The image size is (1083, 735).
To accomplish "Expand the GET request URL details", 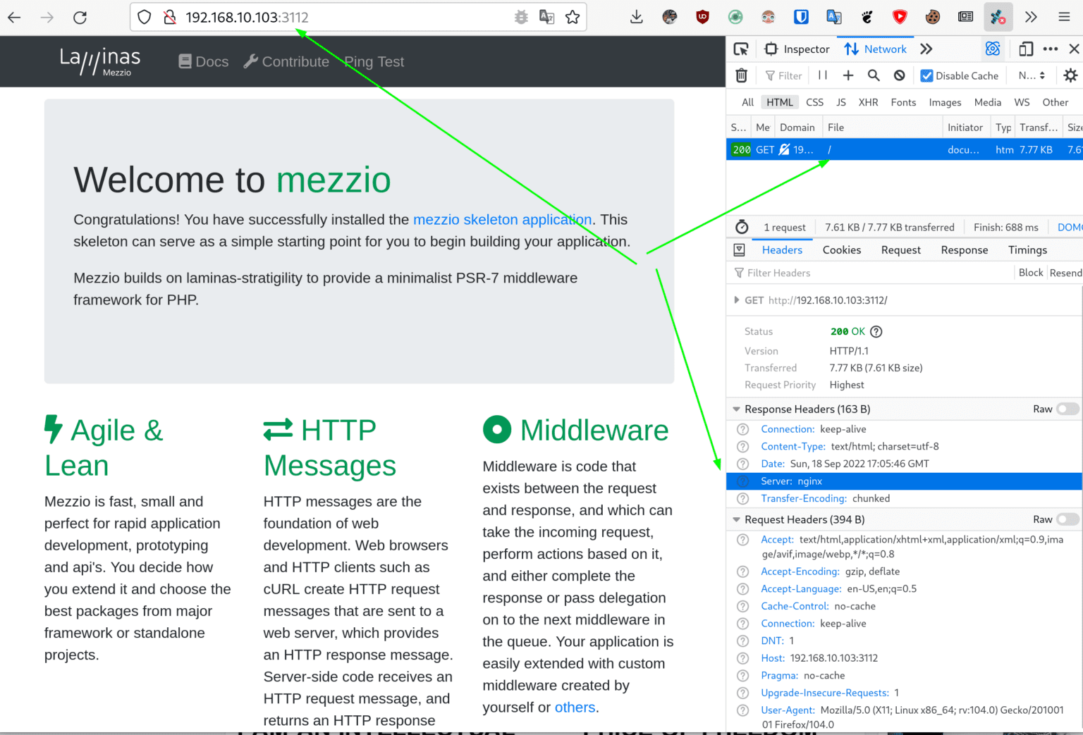I will pyautogui.click(x=737, y=300).
